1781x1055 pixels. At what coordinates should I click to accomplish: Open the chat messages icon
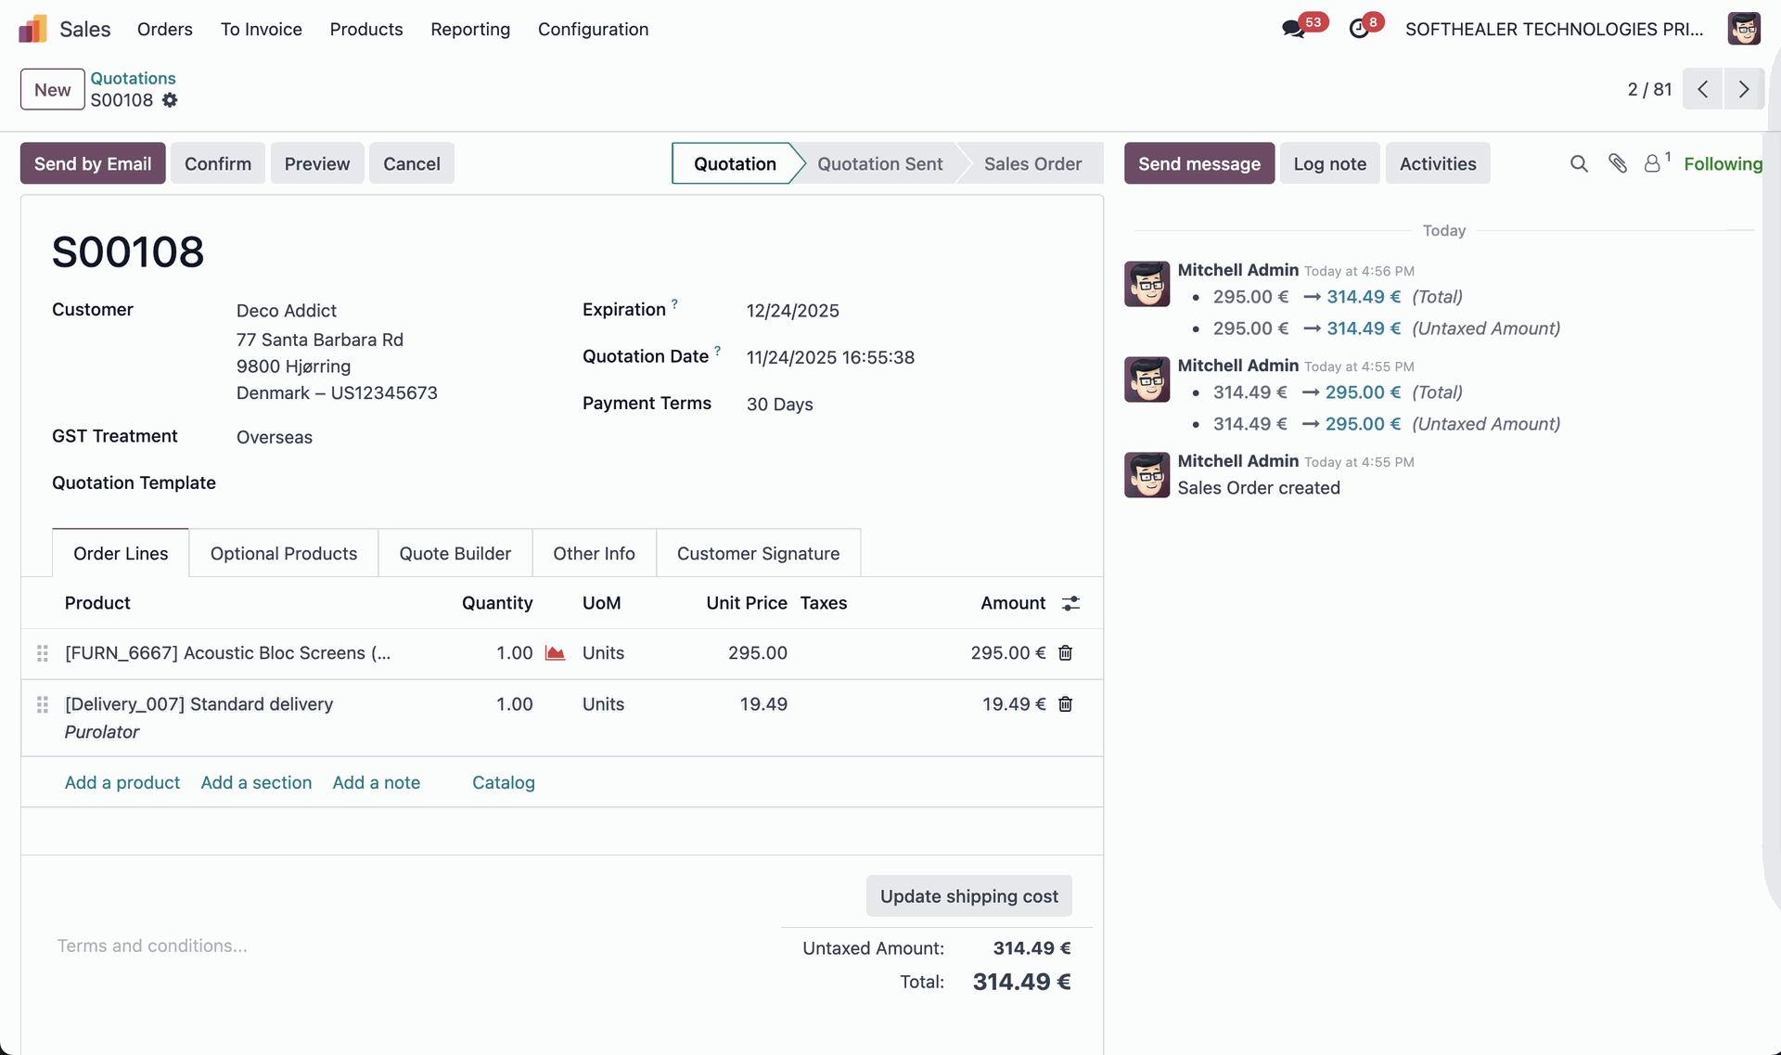tap(1293, 29)
